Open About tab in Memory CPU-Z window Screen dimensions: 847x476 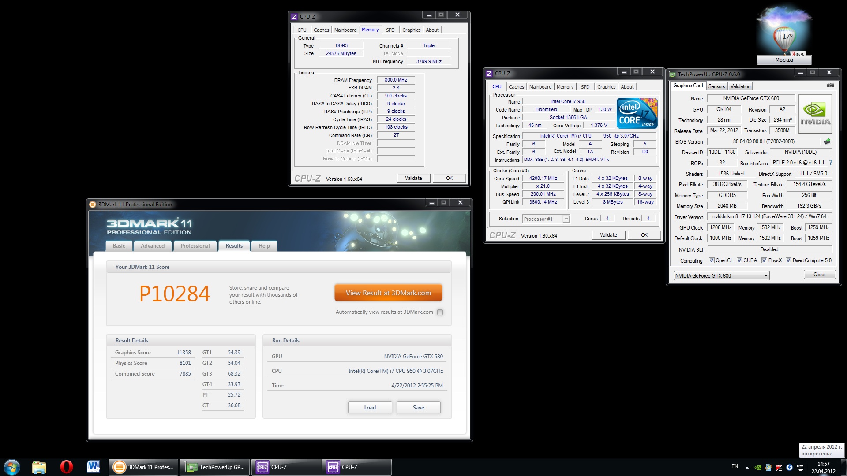tap(432, 30)
